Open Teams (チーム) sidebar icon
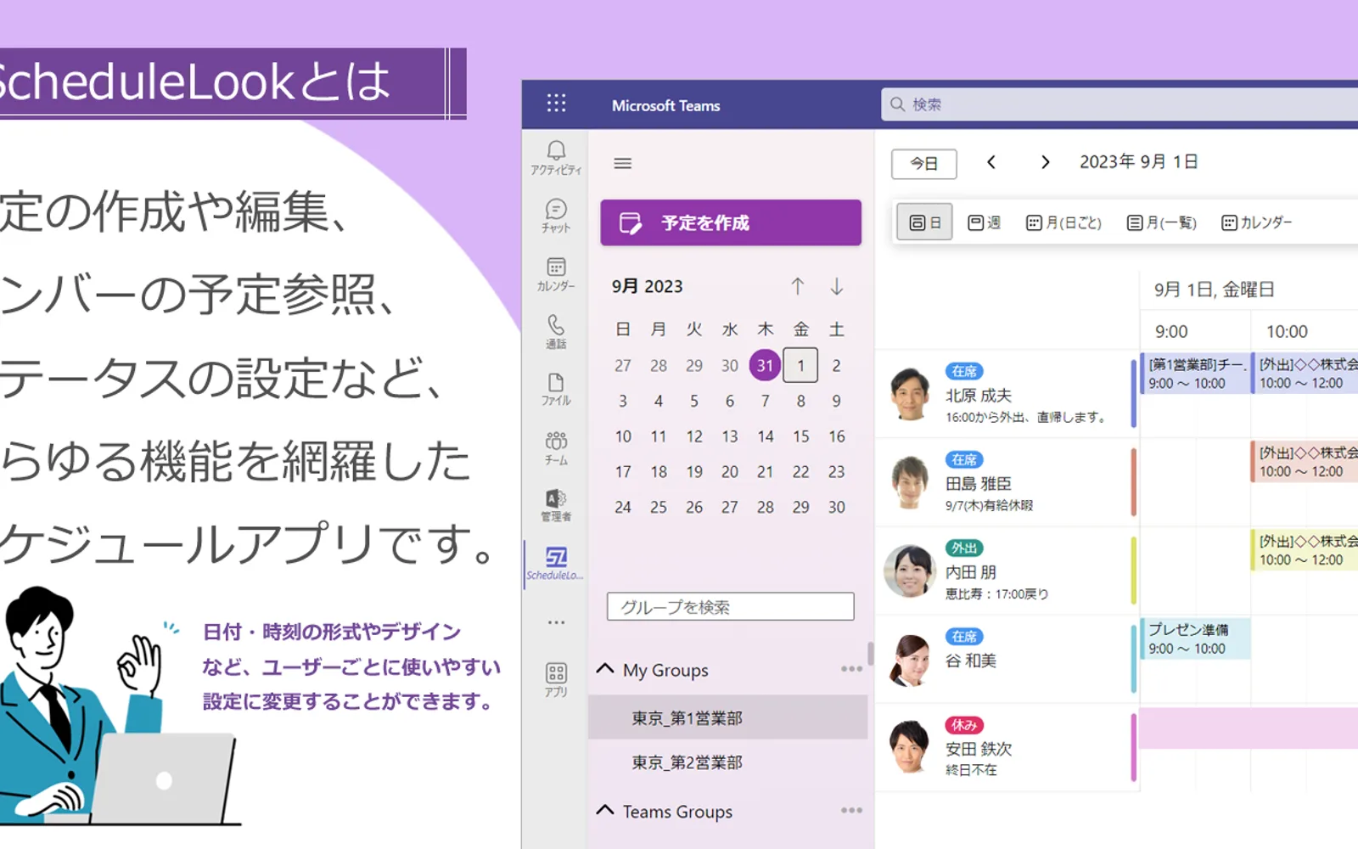This screenshot has width=1358, height=849. click(x=556, y=447)
